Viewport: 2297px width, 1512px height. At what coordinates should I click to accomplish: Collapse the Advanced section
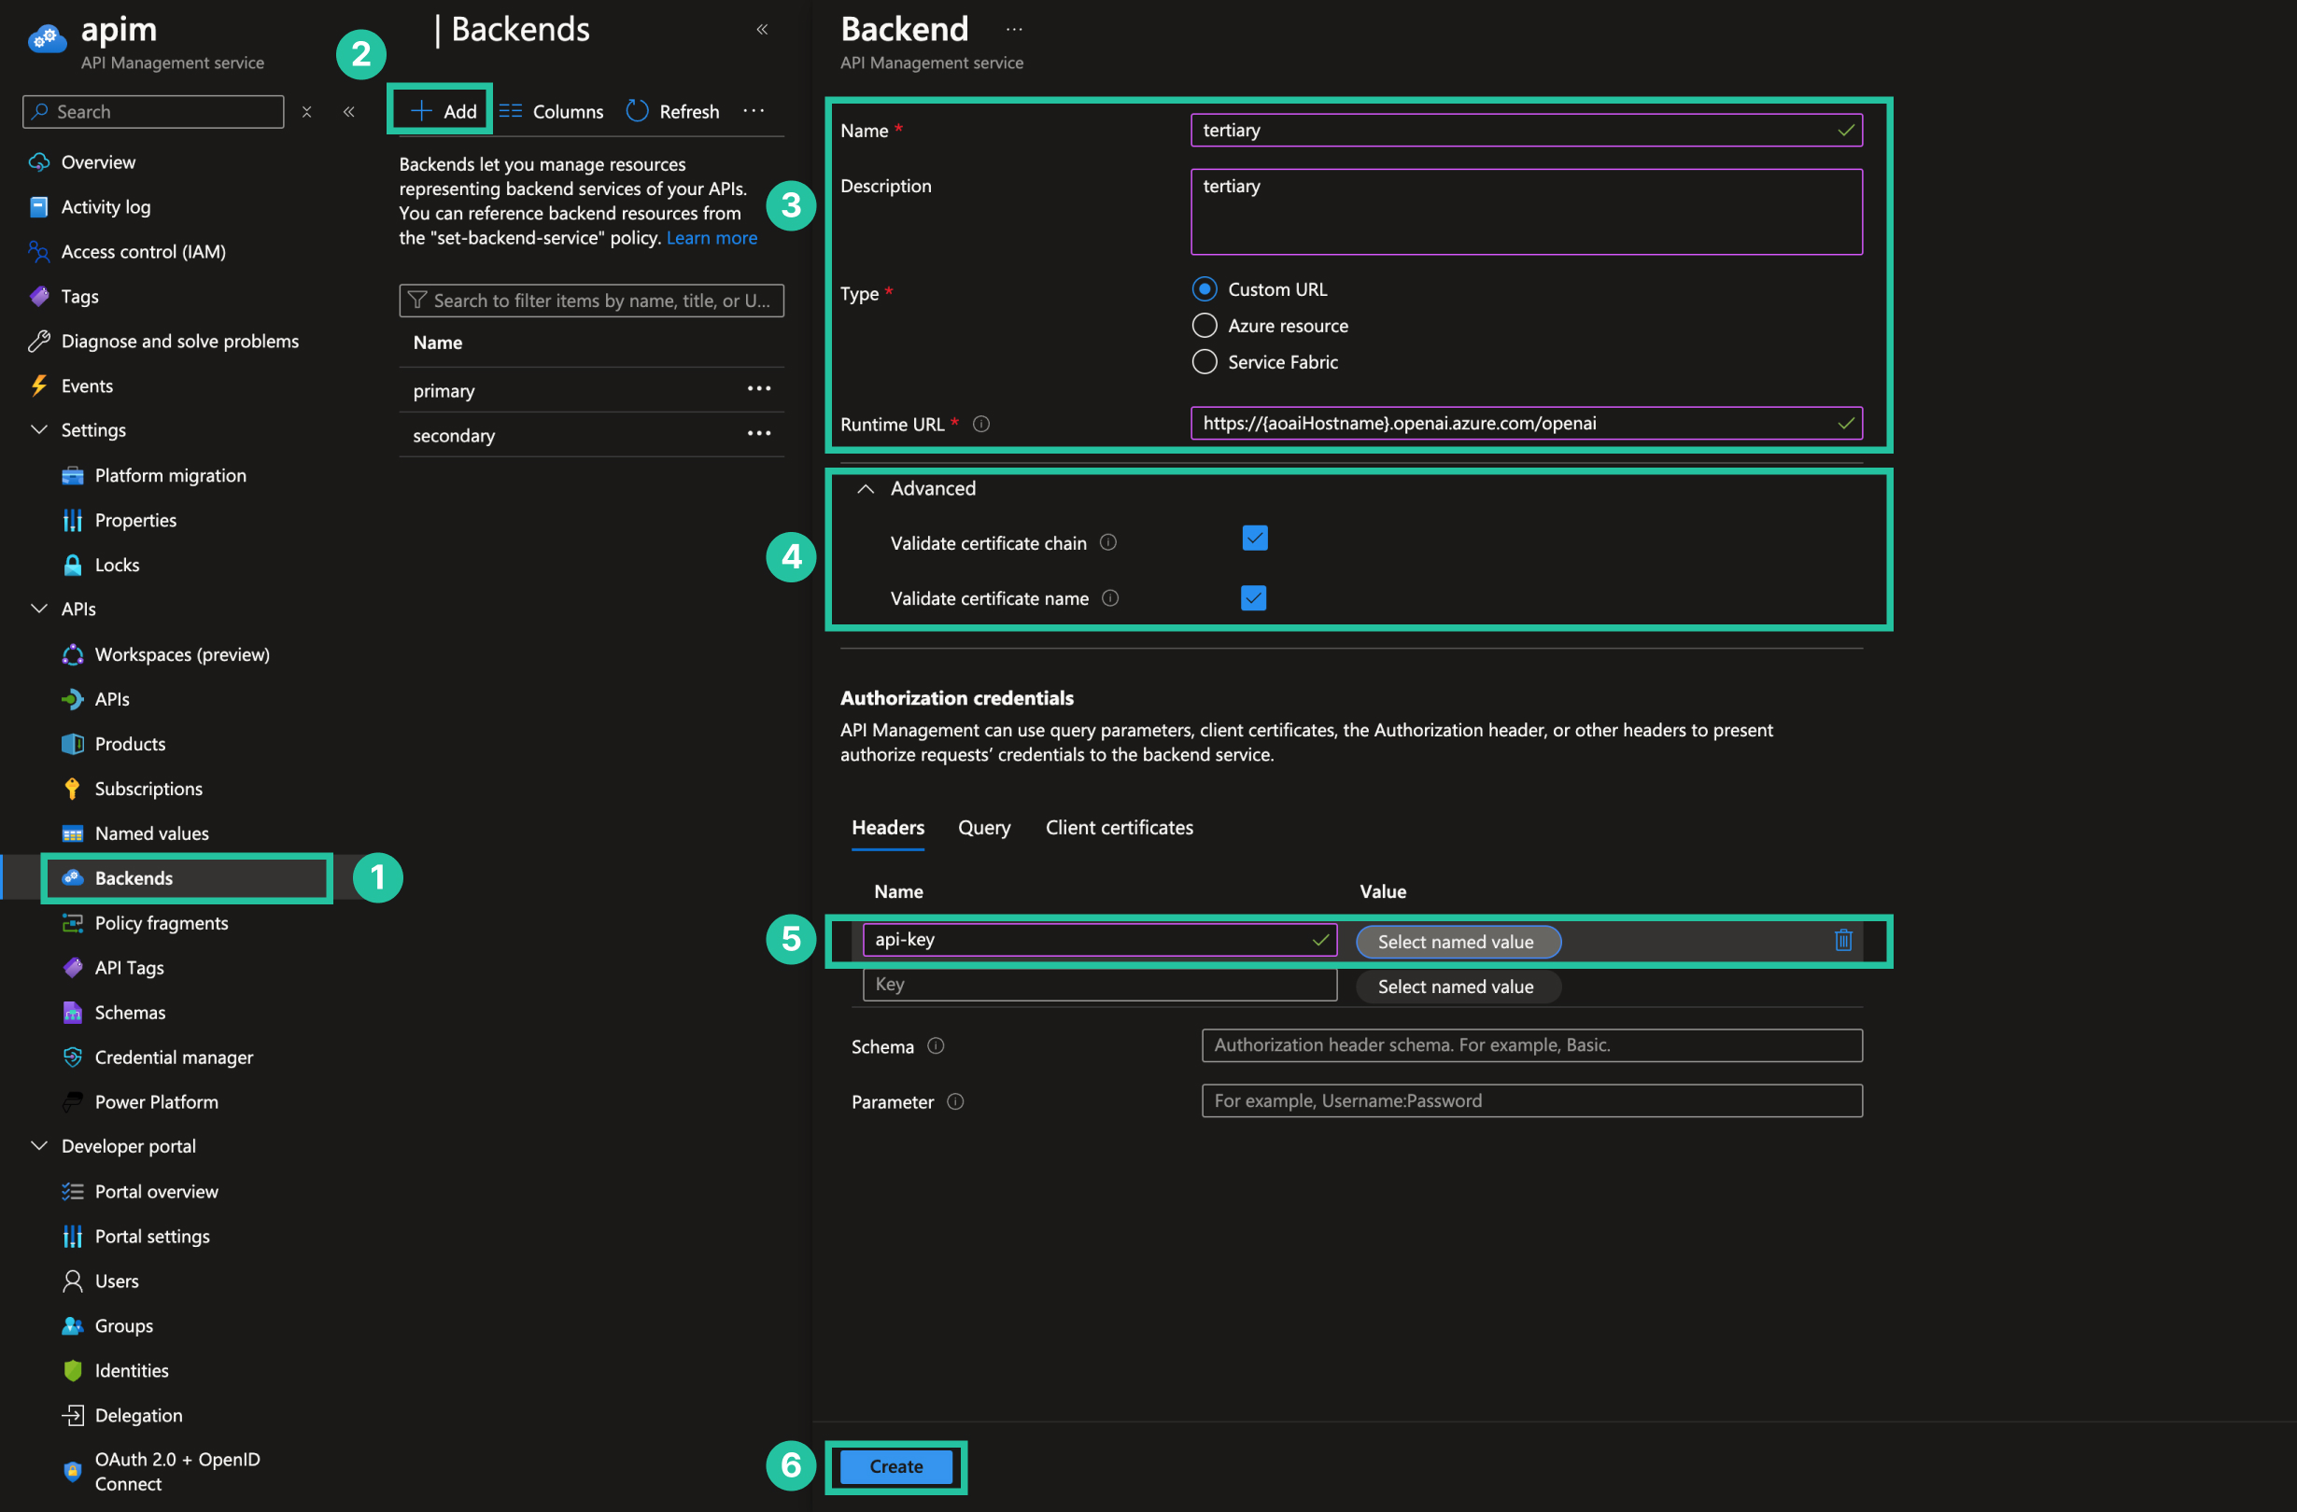coord(866,489)
